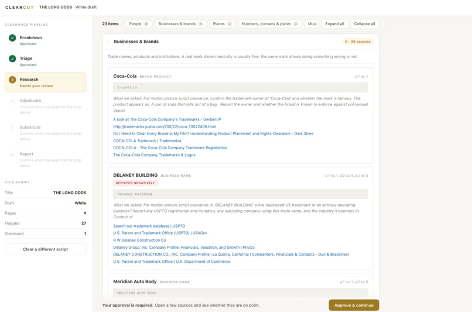Filter by the Places chip
The image size is (472, 312).
point(222,24)
